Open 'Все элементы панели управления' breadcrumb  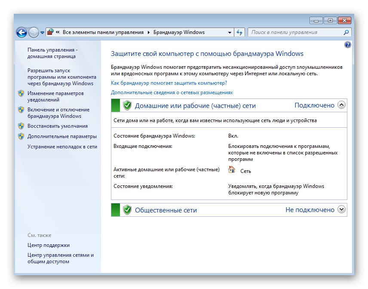(103, 32)
